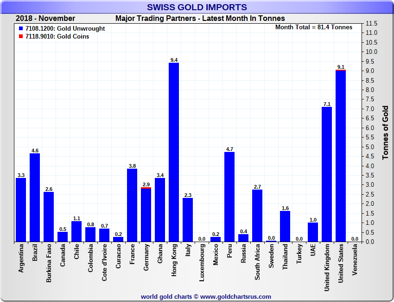Click the Month Total 81.4 Tonnes label

[x=313, y=27]
